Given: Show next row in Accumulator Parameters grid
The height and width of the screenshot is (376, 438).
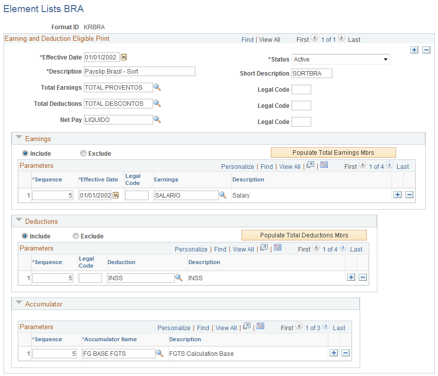Looking at the screenshot, I should pyautogui.click(x=326, y=326).
